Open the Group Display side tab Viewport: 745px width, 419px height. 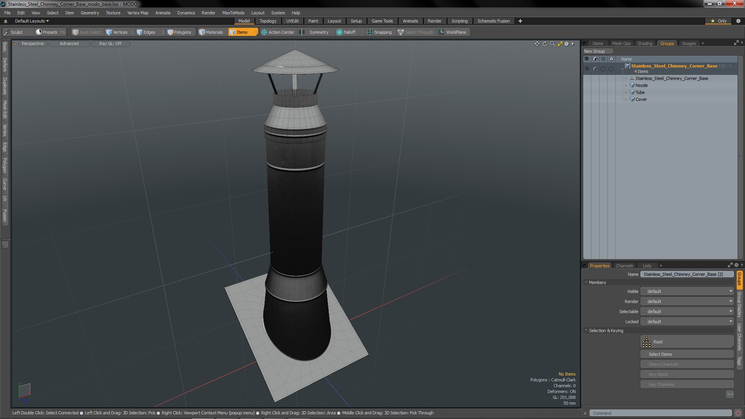tap(740, 305)
